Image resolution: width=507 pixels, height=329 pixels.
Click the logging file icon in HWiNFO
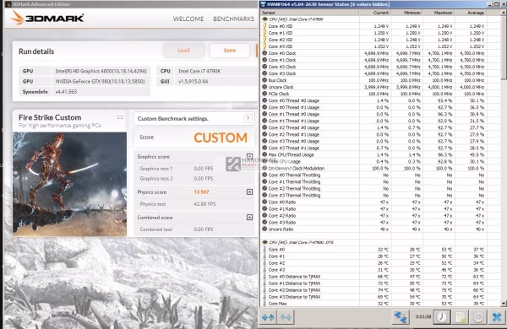(461, 317)
